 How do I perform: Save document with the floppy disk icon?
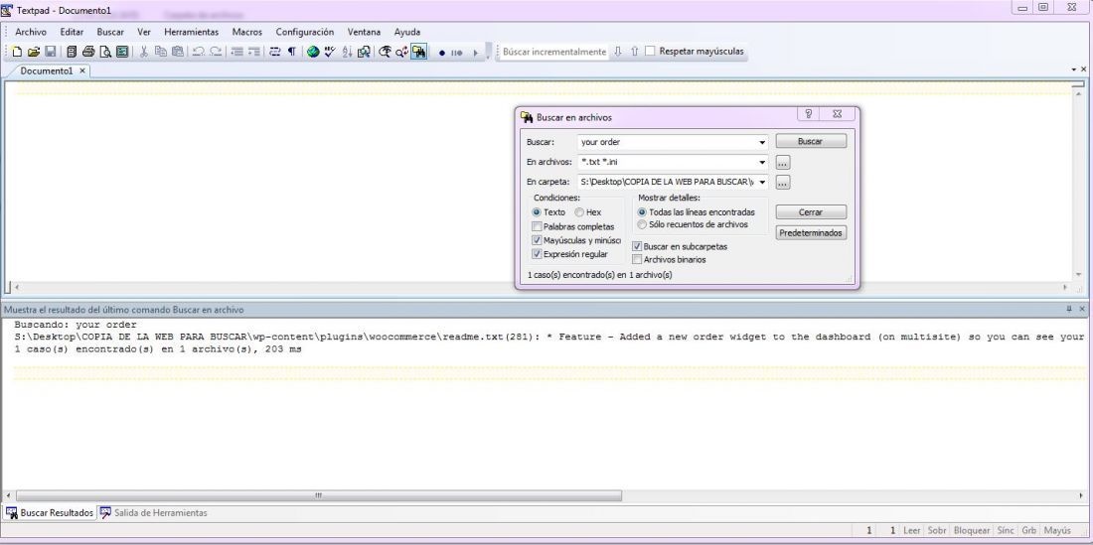click(x=51, y=52)
